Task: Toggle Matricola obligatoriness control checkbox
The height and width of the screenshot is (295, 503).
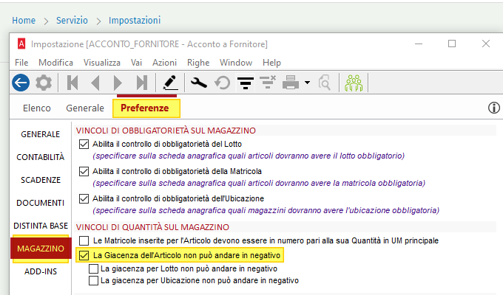Action: click(84, 172)
